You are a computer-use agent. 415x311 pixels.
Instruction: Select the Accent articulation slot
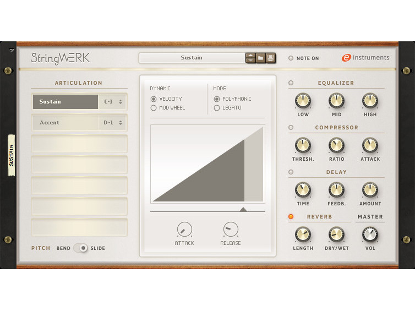point(65,123)
